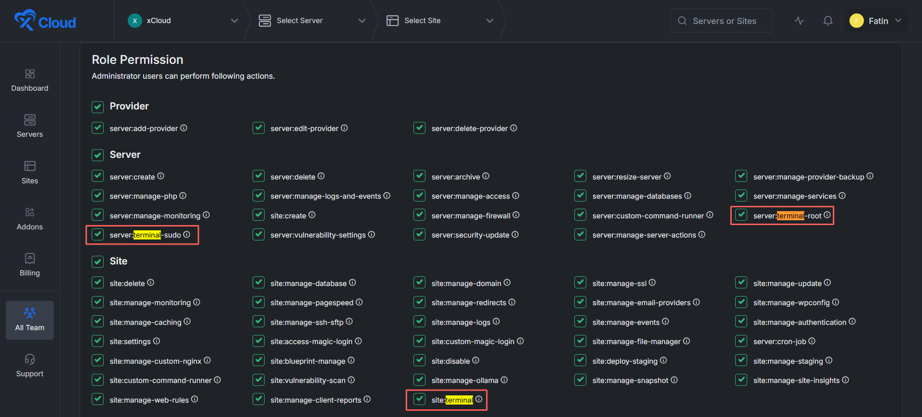922x417 pixels.
Task: Click the site:manage-client-reports label
Action: click(315, 400)
